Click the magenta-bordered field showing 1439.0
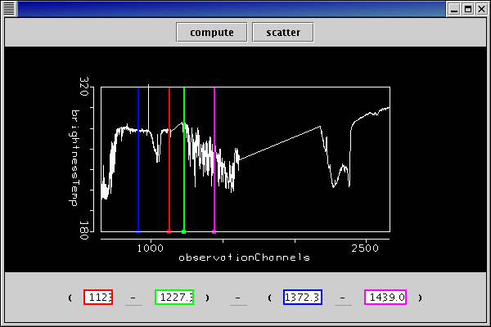The width and height of the screenshot is (491, 327). (x=385, y=298)
